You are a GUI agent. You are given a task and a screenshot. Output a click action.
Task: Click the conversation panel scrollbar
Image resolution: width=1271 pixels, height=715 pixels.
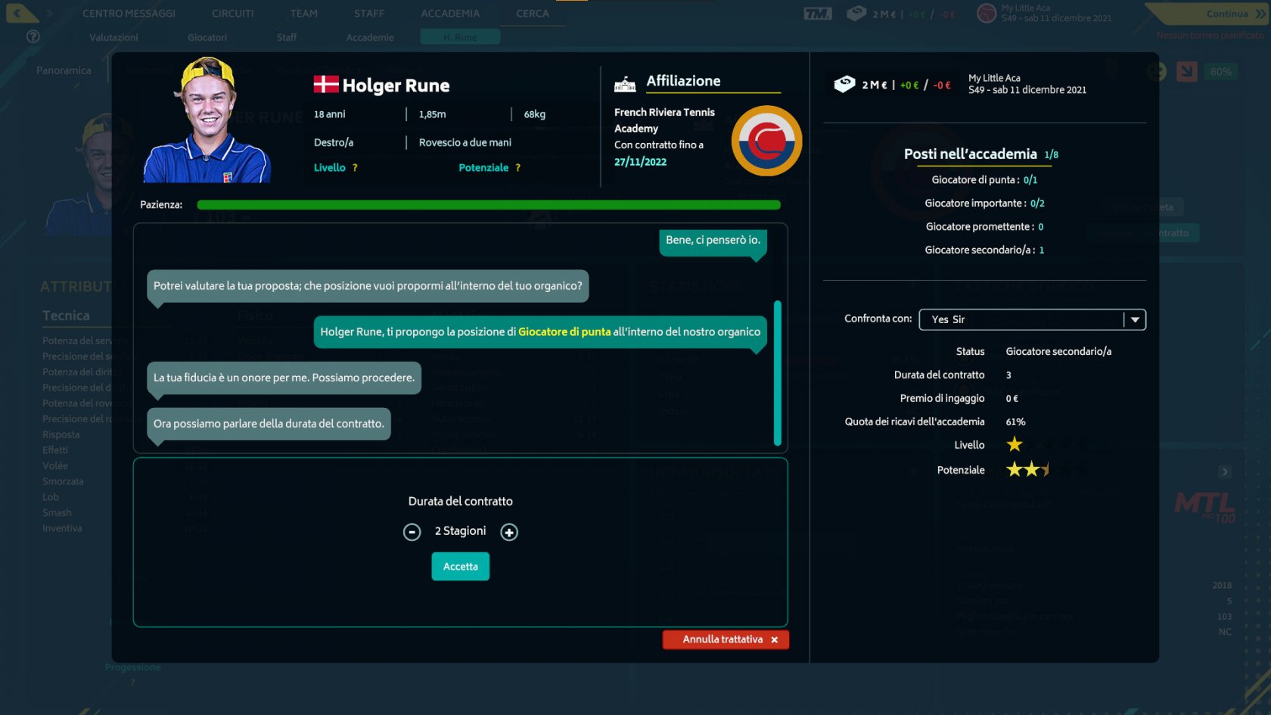777,373
